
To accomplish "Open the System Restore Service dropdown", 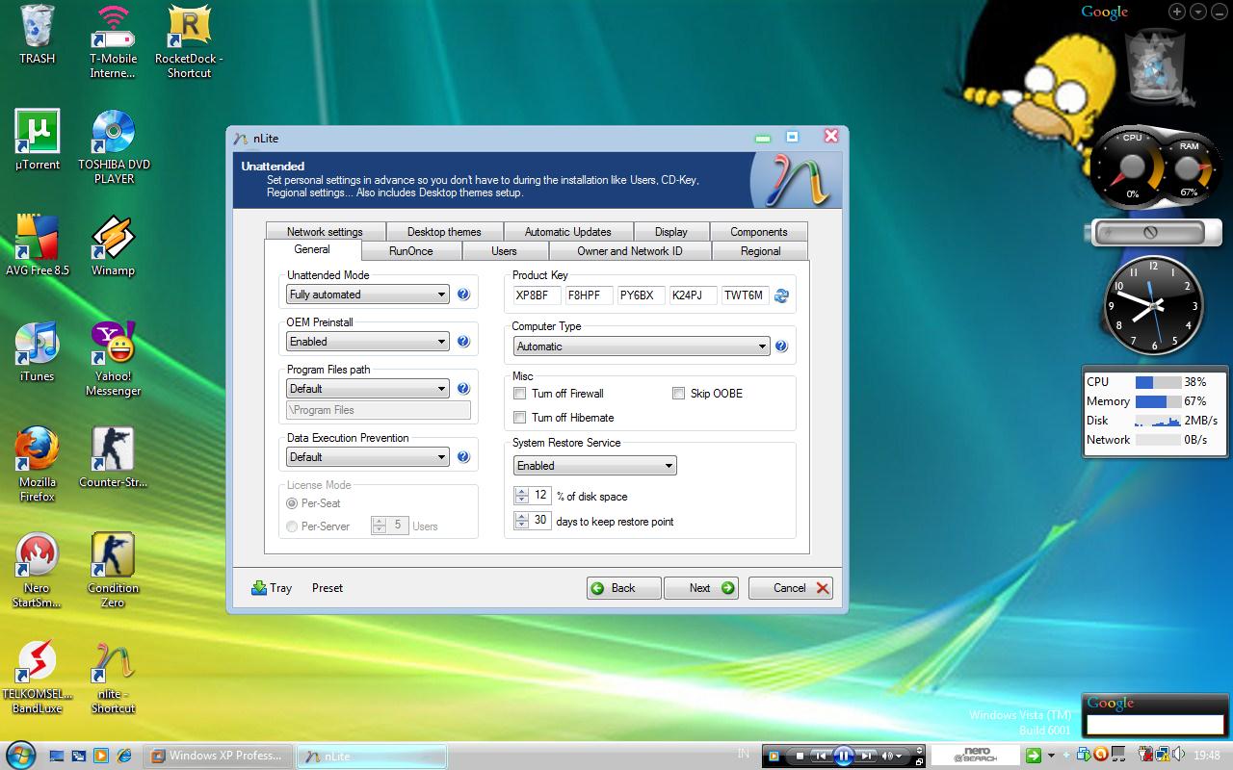I will pyautogui.click(x=595, y=466).
